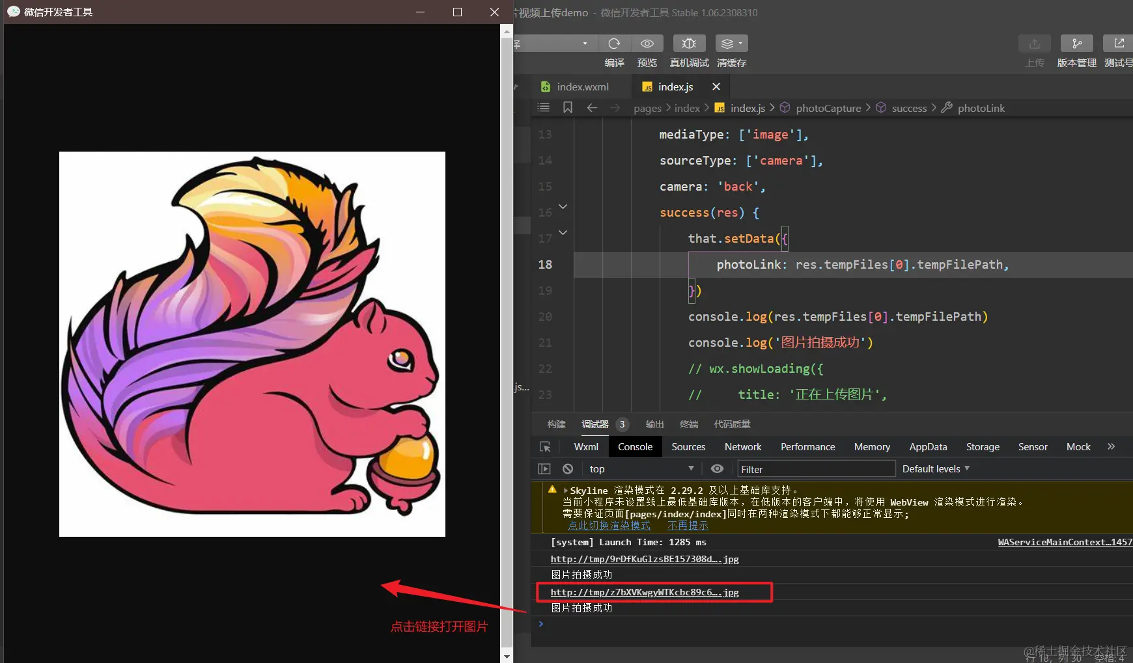The width and height of the screenshot is (1133, 663).
Task: Click the inspect element selector icon
Action: (545, 447)
